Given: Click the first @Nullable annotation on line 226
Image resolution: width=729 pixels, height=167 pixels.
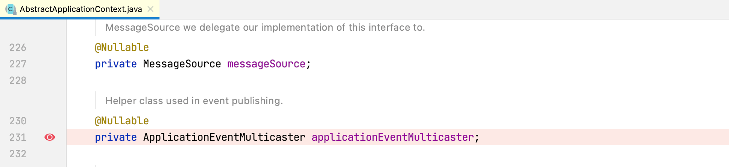Looking at the screenshot, I should point(122,48).
